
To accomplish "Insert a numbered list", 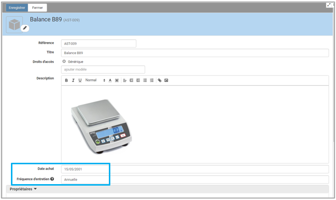I will coord(152,80).
